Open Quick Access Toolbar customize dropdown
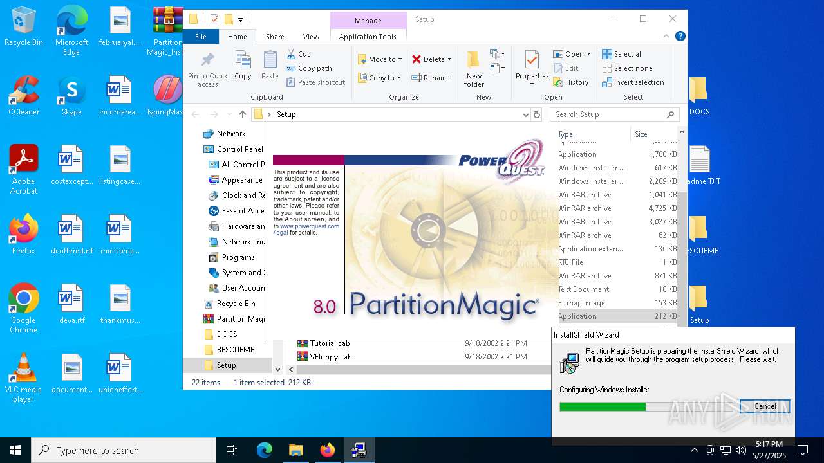The image size is (824, 463). [x=240, y=20]
